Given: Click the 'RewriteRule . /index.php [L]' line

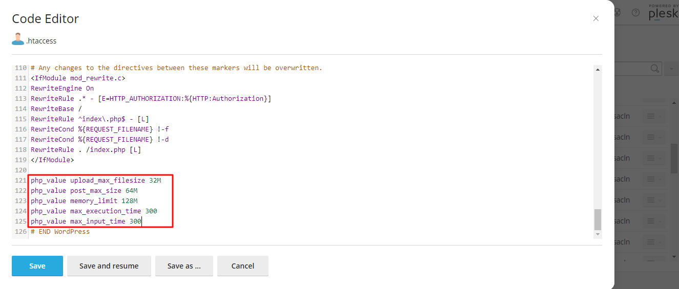Looking at the screenshot, I should pos(86,150).
